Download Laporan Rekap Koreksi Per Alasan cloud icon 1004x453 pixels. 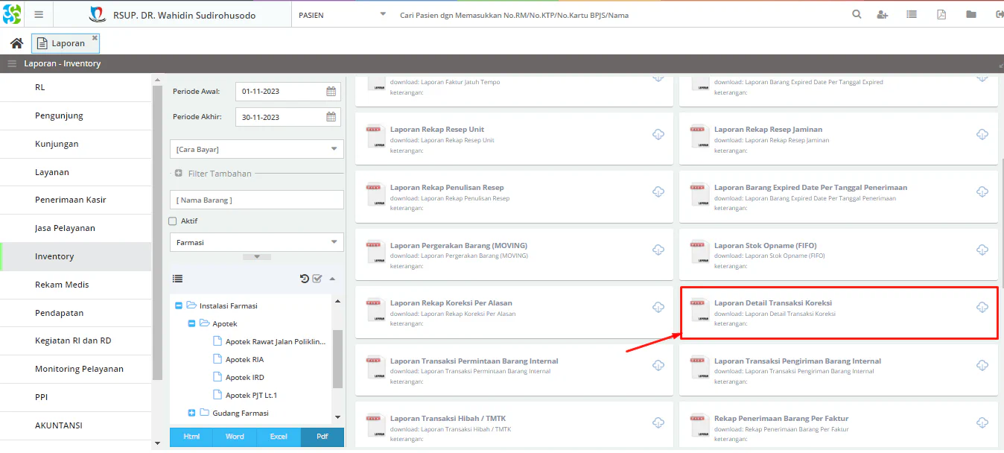click(658, 308)
